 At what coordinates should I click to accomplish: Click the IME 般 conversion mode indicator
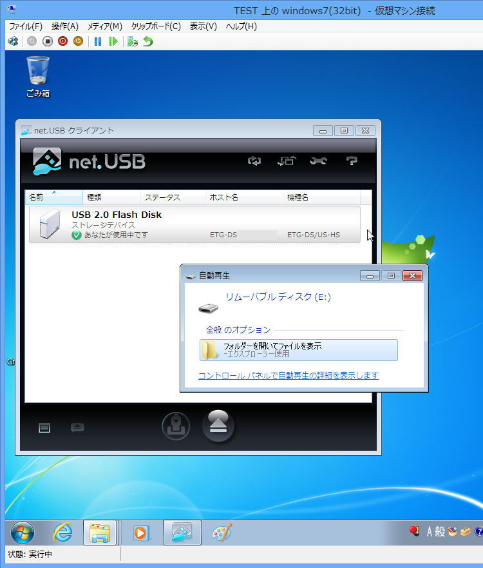440,532
